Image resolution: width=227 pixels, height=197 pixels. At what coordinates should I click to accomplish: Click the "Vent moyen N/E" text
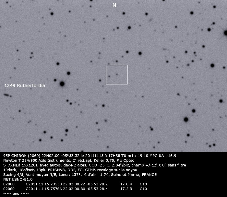pyautogui.click(x=41, y=175)
